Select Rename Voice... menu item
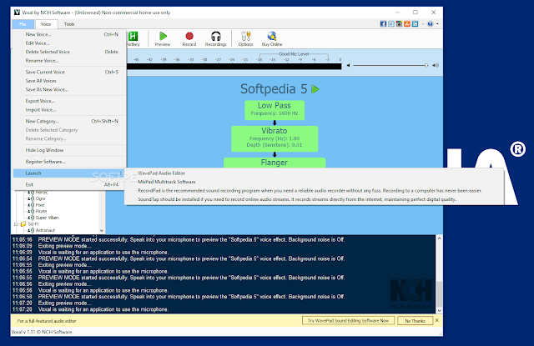The image size is (534, 346). click(69, 61)
